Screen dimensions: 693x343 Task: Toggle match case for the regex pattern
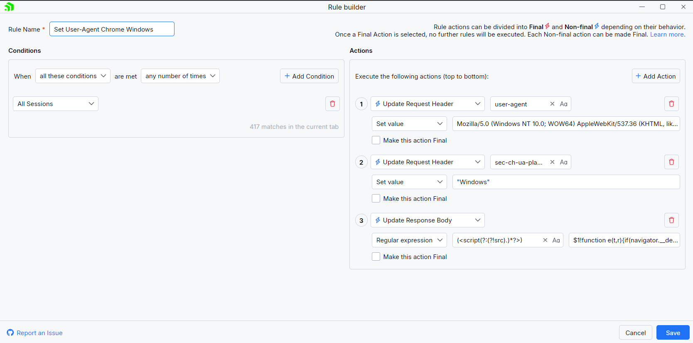[556, 240]
